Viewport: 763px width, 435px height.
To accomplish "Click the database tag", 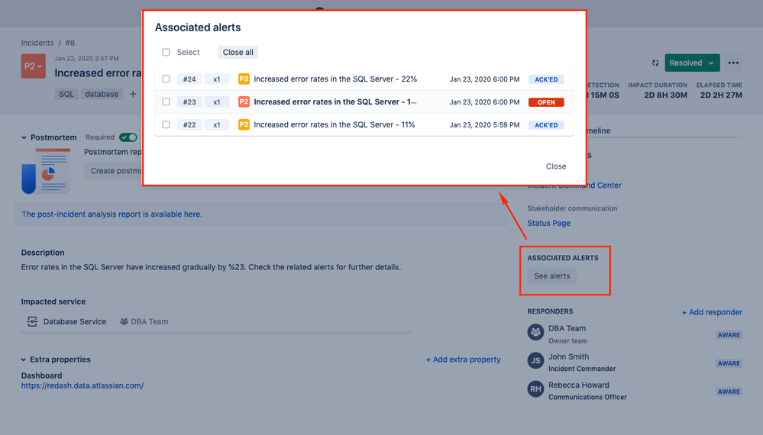I will 102,94.
